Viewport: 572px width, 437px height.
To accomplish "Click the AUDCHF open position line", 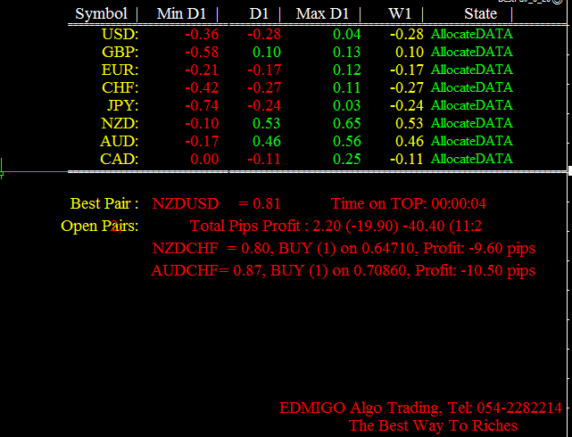I will point(344,271).
